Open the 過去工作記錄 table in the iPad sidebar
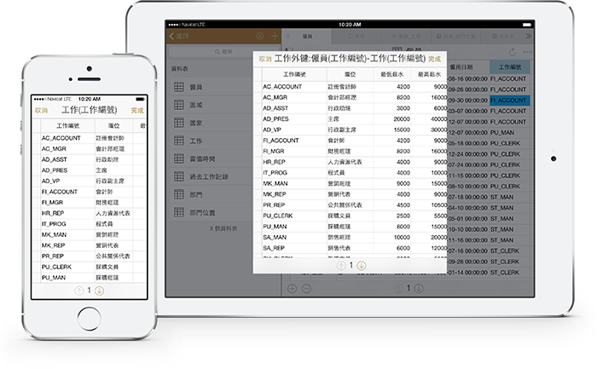Viewport: 597px width, 369px height. [210, 176]
